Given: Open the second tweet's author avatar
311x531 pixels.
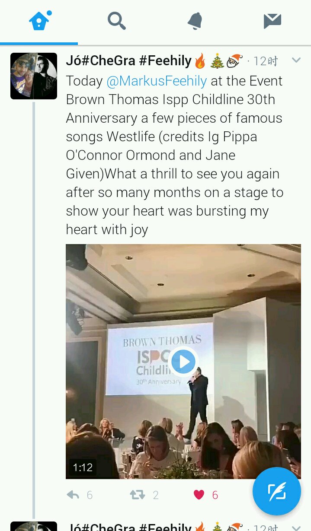Looking at the screenshot, I should click(34, 526).
